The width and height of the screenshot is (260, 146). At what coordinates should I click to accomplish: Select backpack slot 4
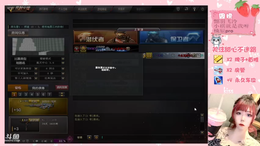coord(32,94)
